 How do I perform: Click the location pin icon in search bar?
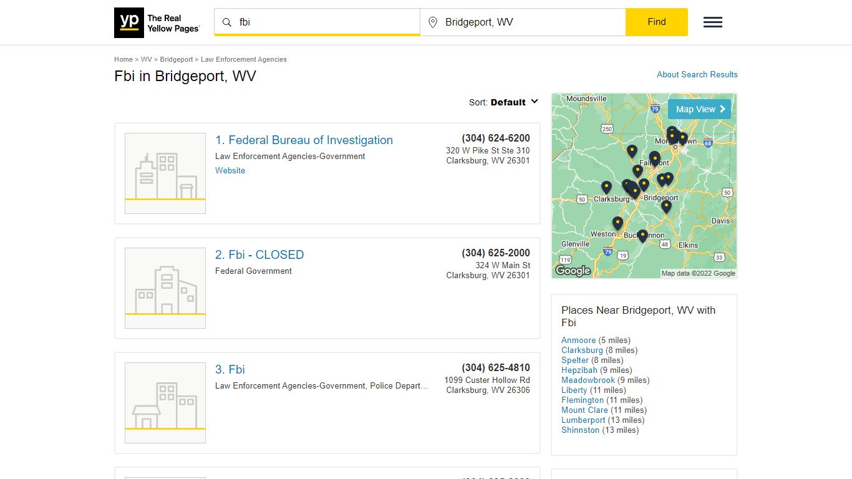[x=433, y=22]
